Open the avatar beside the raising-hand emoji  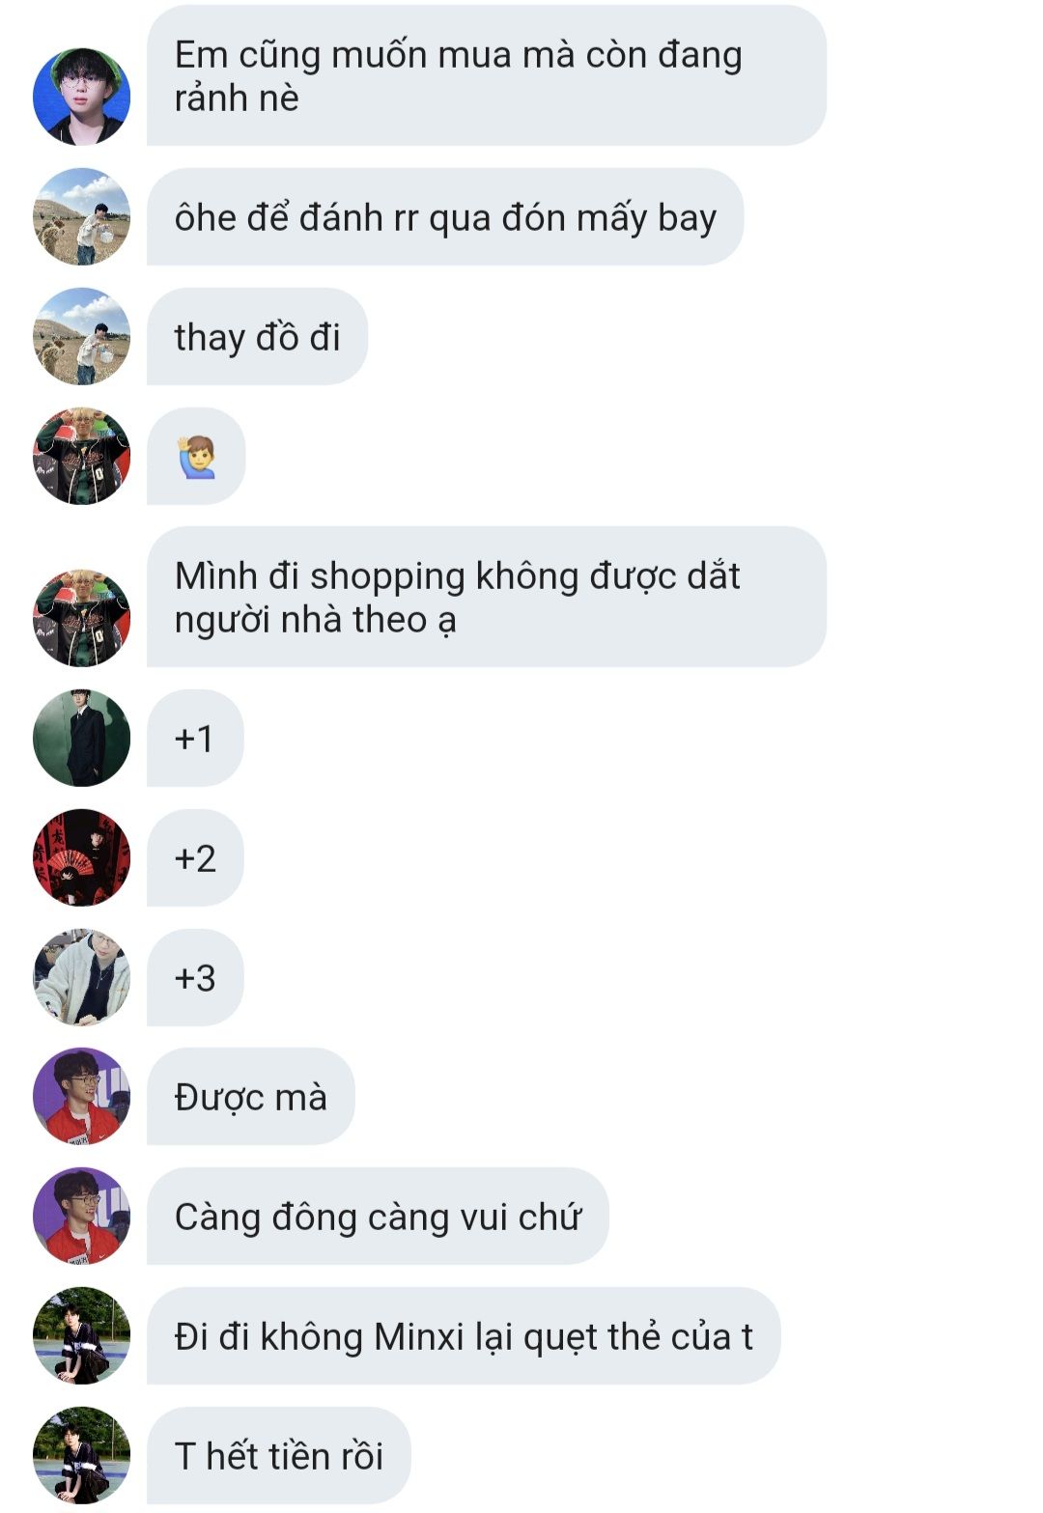coord(81,456)
